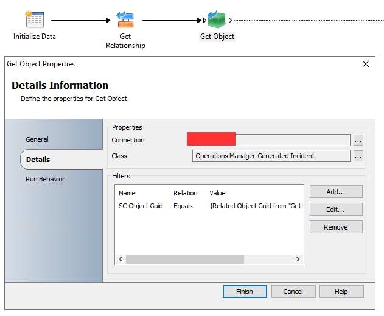Screen dimensions: 384x316
Task: Remove the selected filter
Action: tap(336, 227)
